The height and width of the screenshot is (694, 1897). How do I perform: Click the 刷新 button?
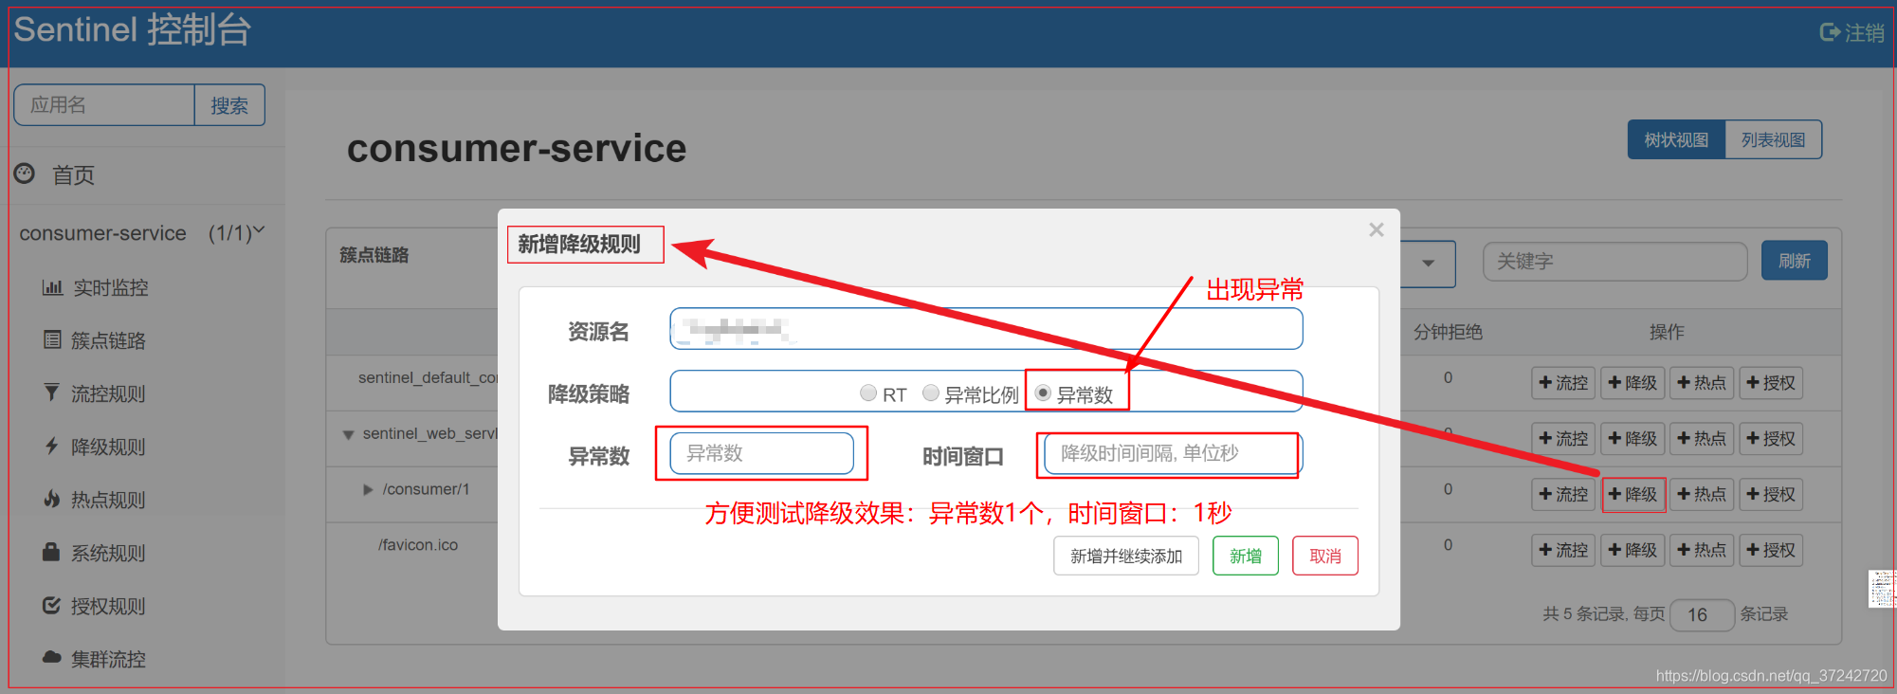1795,261
